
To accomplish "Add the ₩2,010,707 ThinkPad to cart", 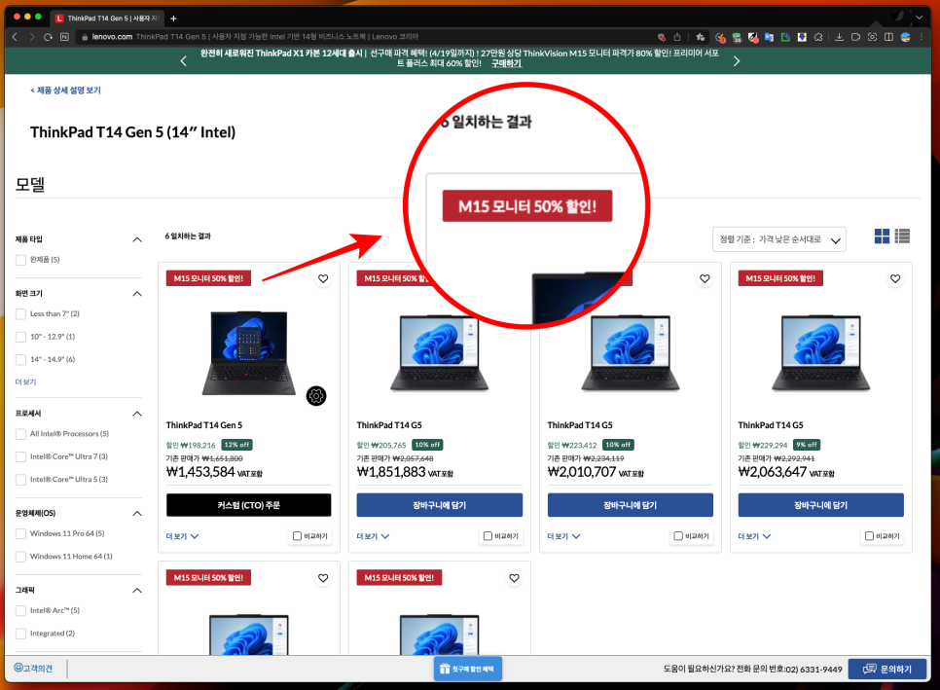I will (630, 505).
